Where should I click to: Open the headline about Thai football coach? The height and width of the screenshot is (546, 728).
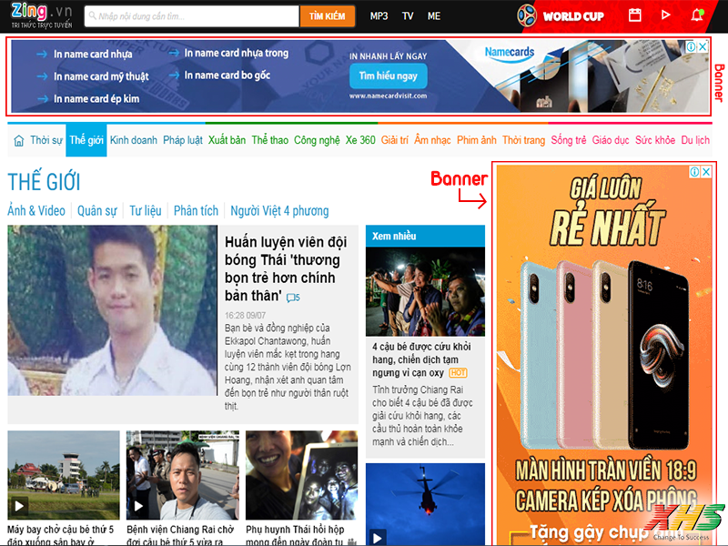[x=286, y=268]
